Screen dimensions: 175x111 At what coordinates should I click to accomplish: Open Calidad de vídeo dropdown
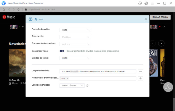pos(75,58)
